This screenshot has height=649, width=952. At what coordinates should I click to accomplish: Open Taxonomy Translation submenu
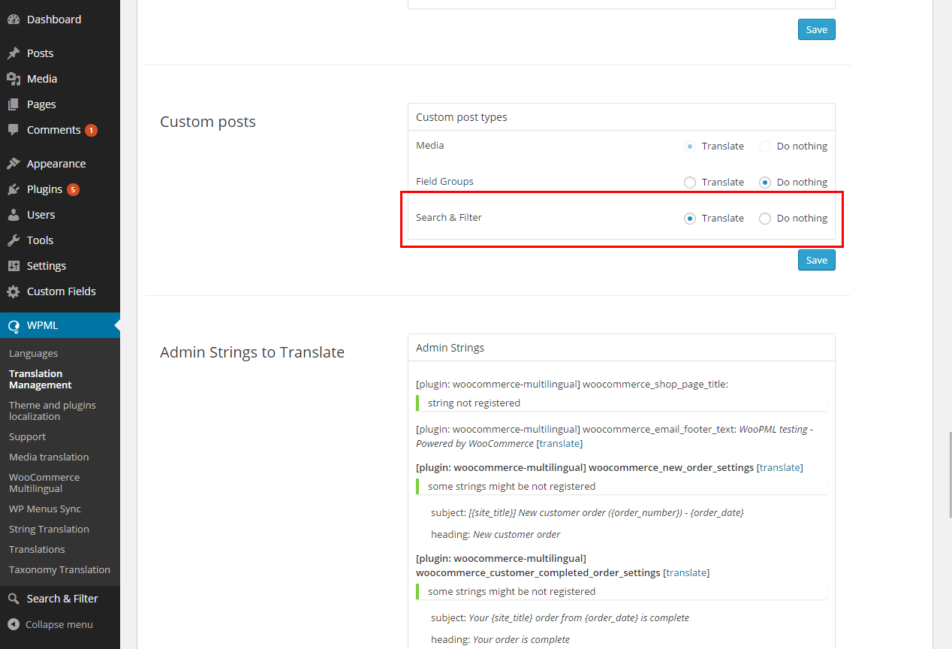click(59, 570)
